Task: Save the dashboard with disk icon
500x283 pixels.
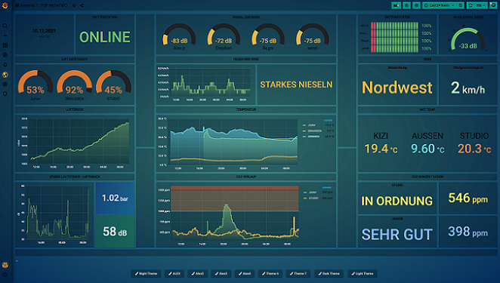Action: pyautogui.click(x=406, y=5)
